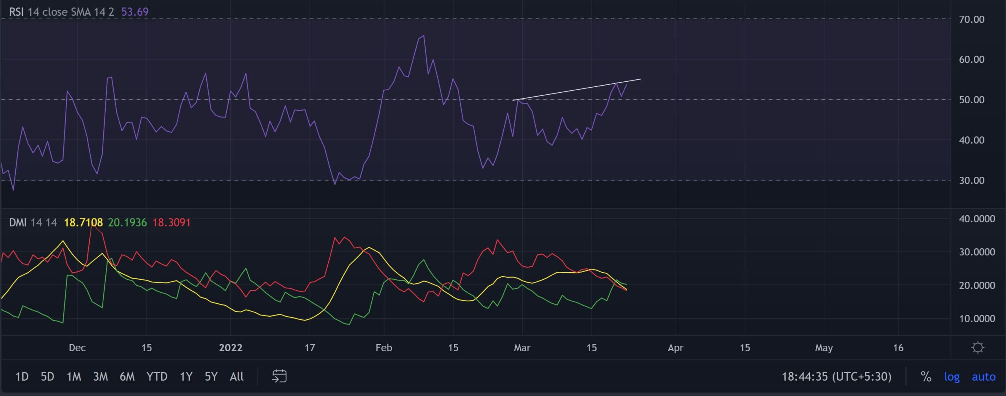This screenshot has height=396, width=1006.
Task: Switch to 1M time range
Action: pos(74,377)
